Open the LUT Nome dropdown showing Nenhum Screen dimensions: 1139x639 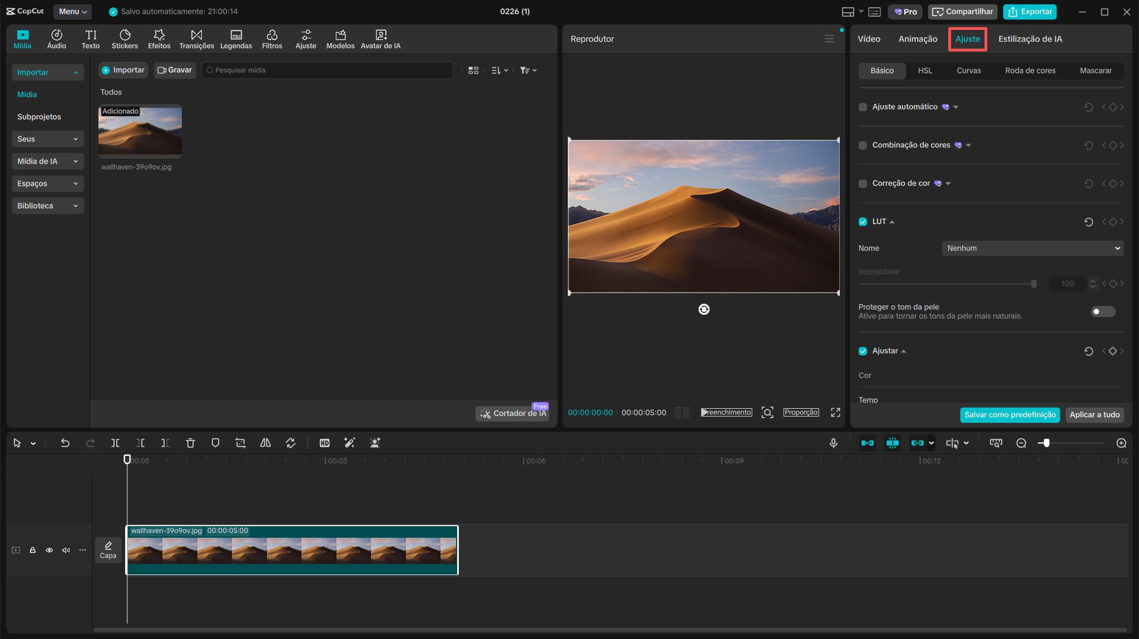tap(1032, 248)
